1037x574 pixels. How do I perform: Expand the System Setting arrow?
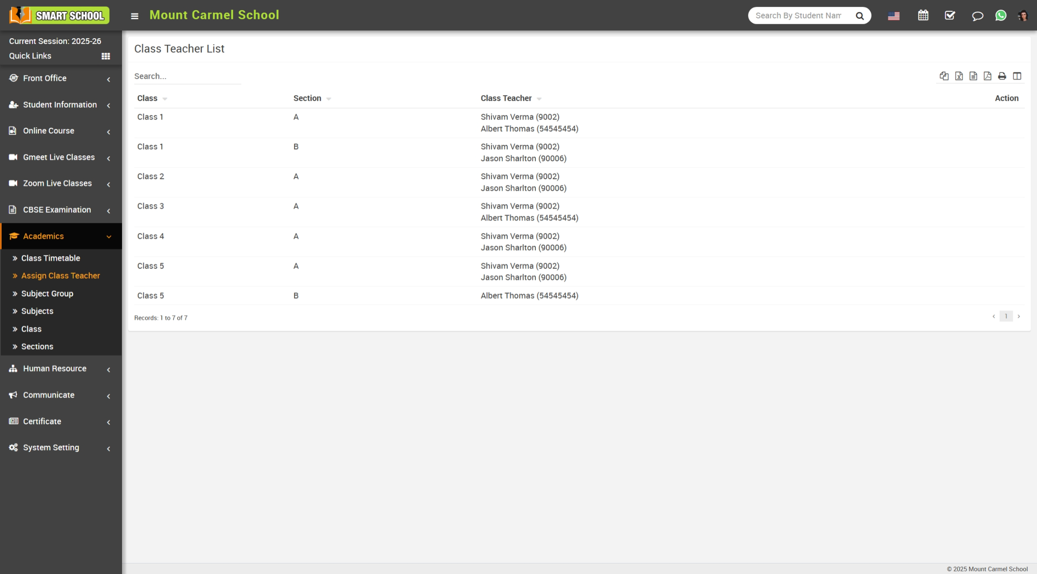coord(108,448)
